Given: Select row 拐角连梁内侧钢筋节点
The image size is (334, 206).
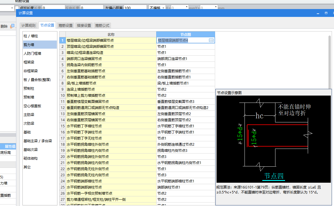Looking at the screenshot, I should (x=111, y=65).
